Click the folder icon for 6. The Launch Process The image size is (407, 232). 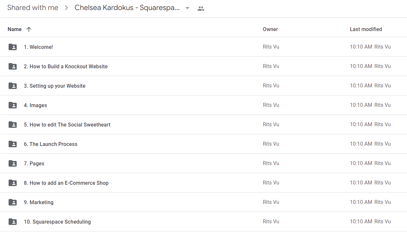pyautogui.click(x=13, y=144)
